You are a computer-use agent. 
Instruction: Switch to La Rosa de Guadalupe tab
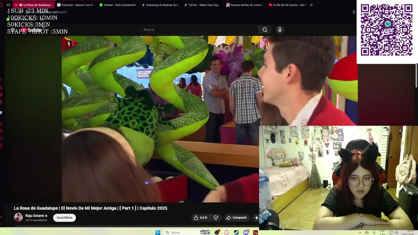pos(34,5)
